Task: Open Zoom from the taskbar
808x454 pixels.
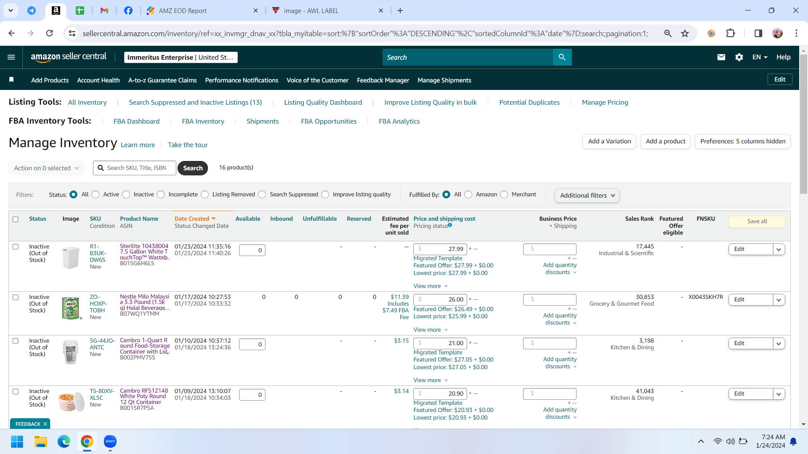Action: pyautogui.click(x=110, y=441)
